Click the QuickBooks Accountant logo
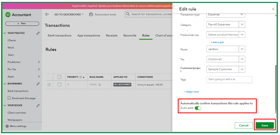 tap(18, 15)
